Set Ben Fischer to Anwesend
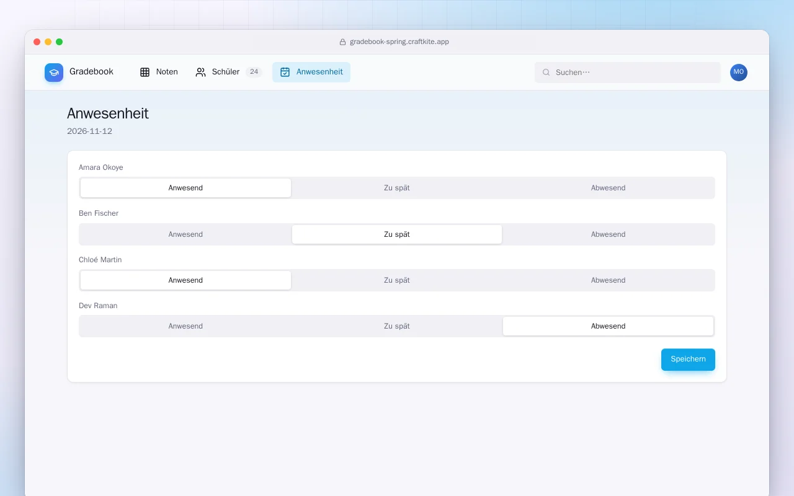Viewport: 794px width, 496px height. [x=185, y=234]
